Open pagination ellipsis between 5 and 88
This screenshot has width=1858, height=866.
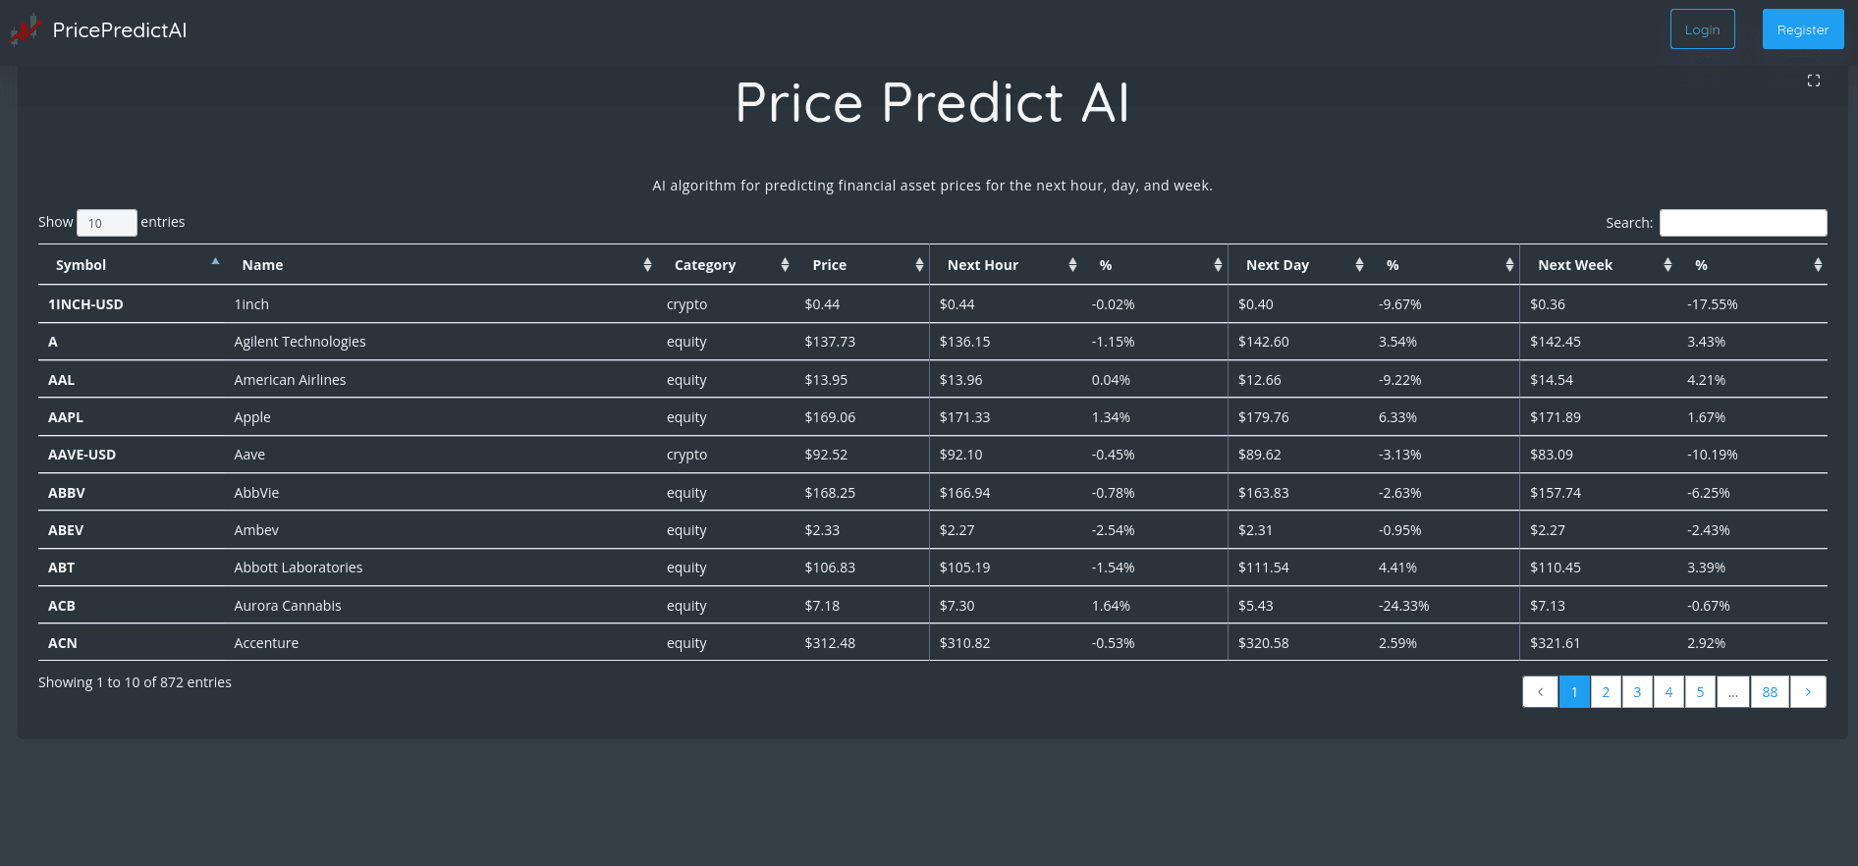click(1733, 691)
